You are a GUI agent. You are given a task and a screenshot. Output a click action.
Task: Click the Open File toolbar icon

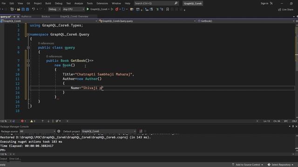coord(19,9)
